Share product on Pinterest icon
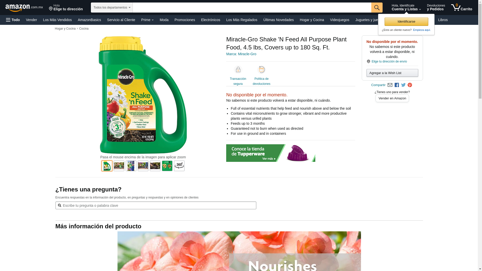Screen dimensions: 482x271 tap(410, 85)
